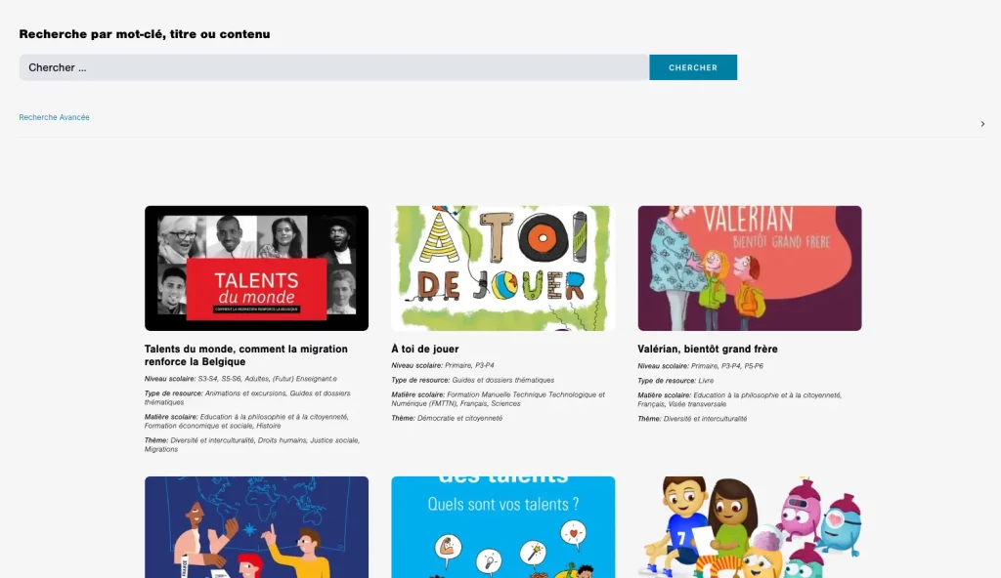Image resolution: width=1001 pixels, height=578 pixels.
Task: Click À toi de jouer Thème Démocratie line
Action: (447, 419)
